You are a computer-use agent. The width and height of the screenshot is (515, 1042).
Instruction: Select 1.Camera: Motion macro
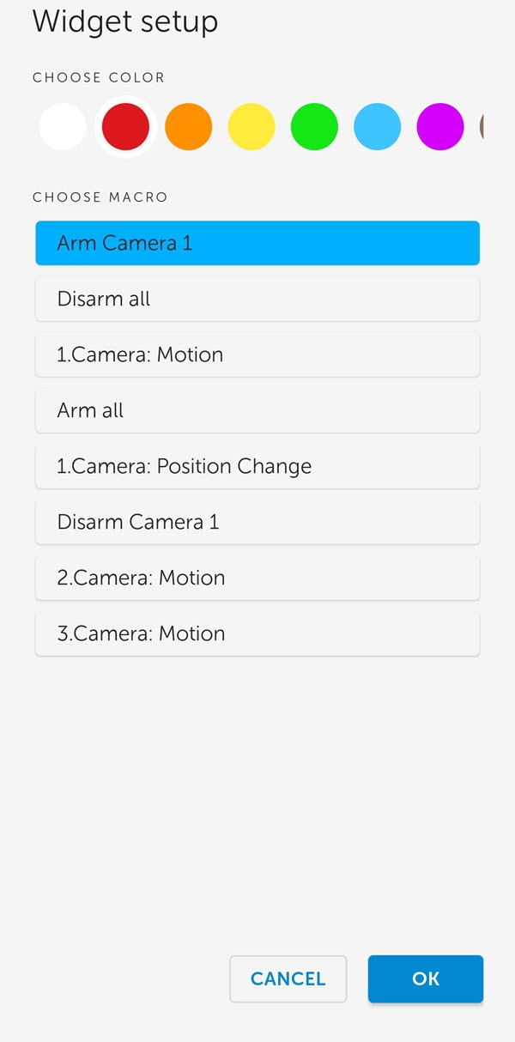(257, 354)
